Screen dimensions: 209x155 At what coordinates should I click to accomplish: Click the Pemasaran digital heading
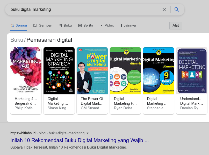click(49, 40)
